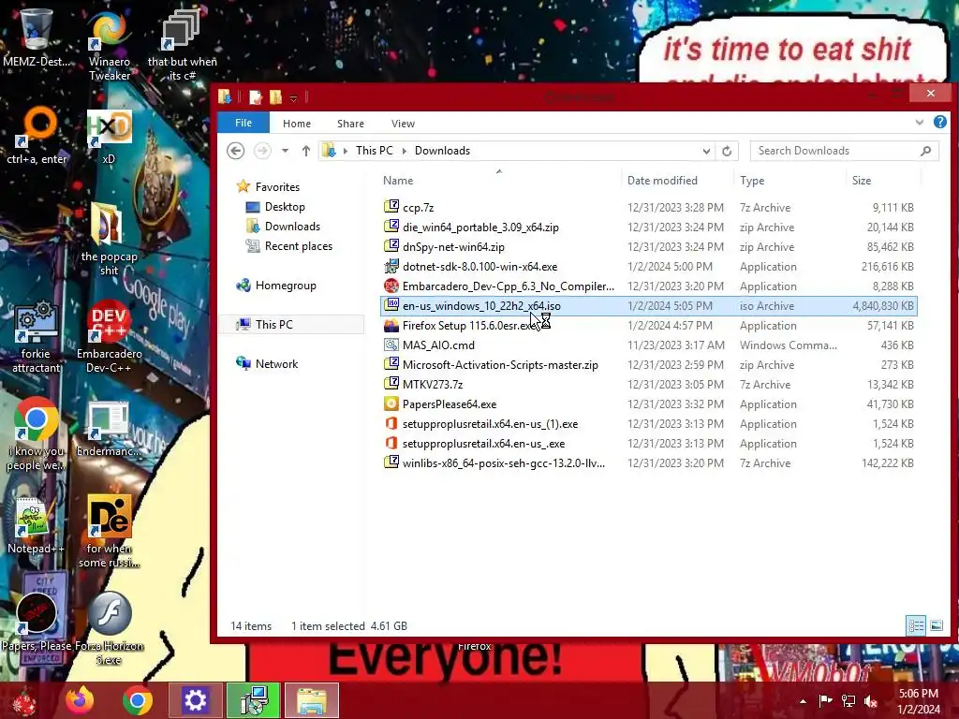Screen dimensions: 959x719
Task: Open Winaero Tweaker desktop shortcut
Action: point(110,45)
